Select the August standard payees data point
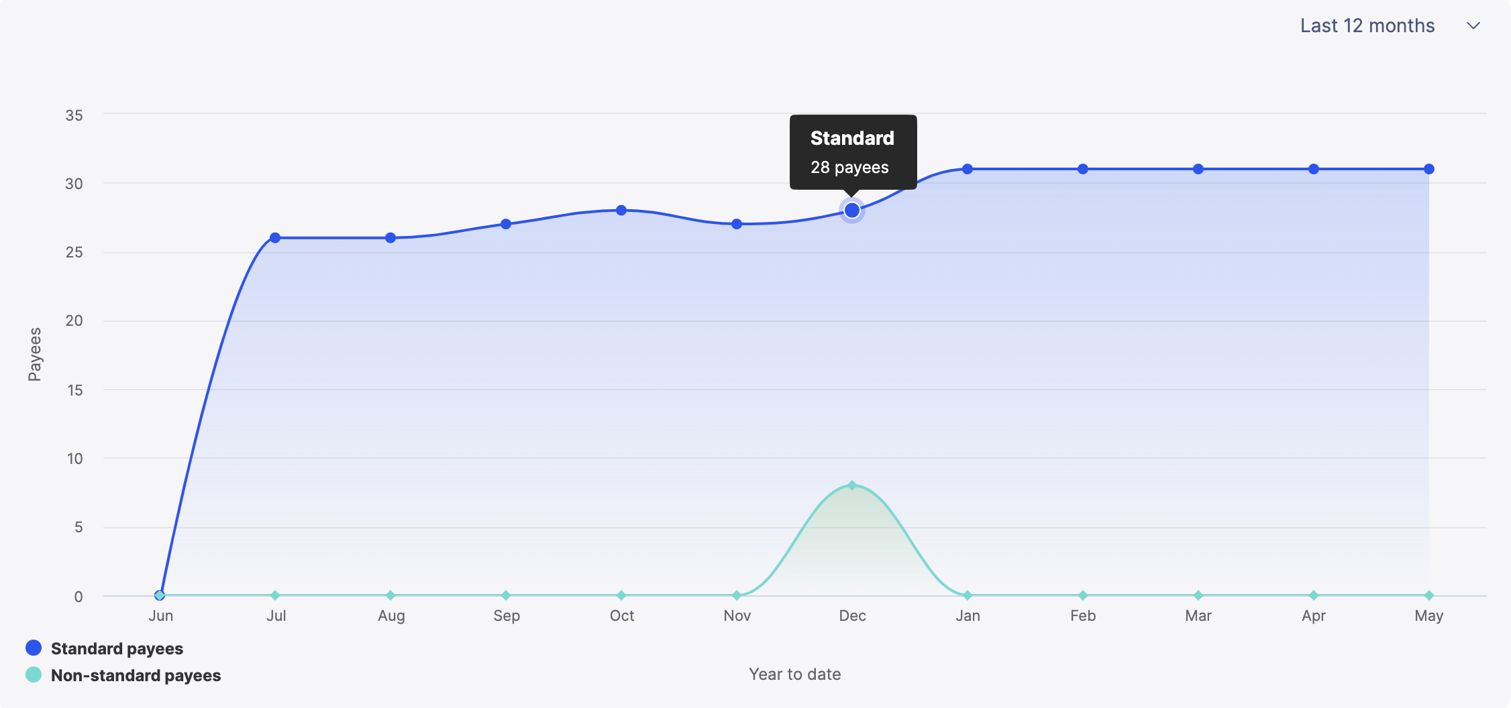 pyautogui.click(x=390, y=238)
